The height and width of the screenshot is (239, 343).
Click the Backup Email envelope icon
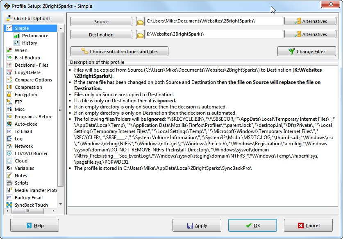(x=9, y=198)
